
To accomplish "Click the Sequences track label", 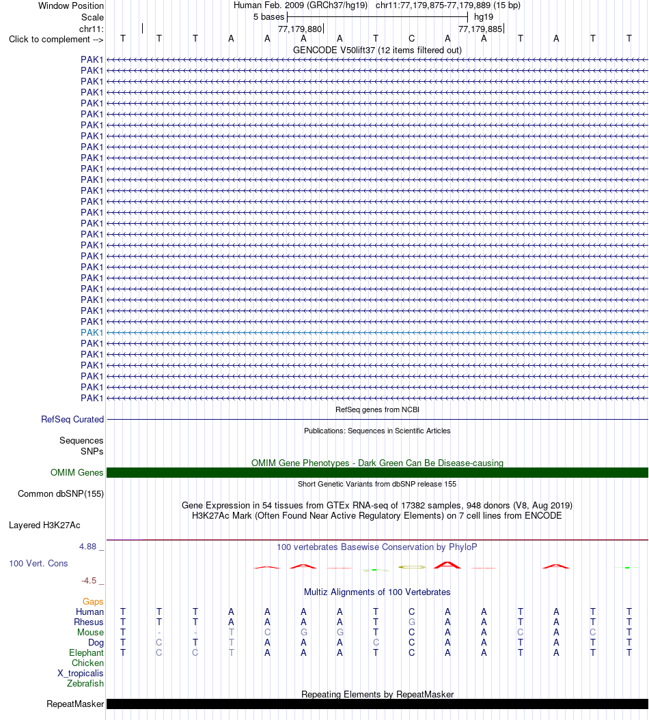I will (81, 440).
